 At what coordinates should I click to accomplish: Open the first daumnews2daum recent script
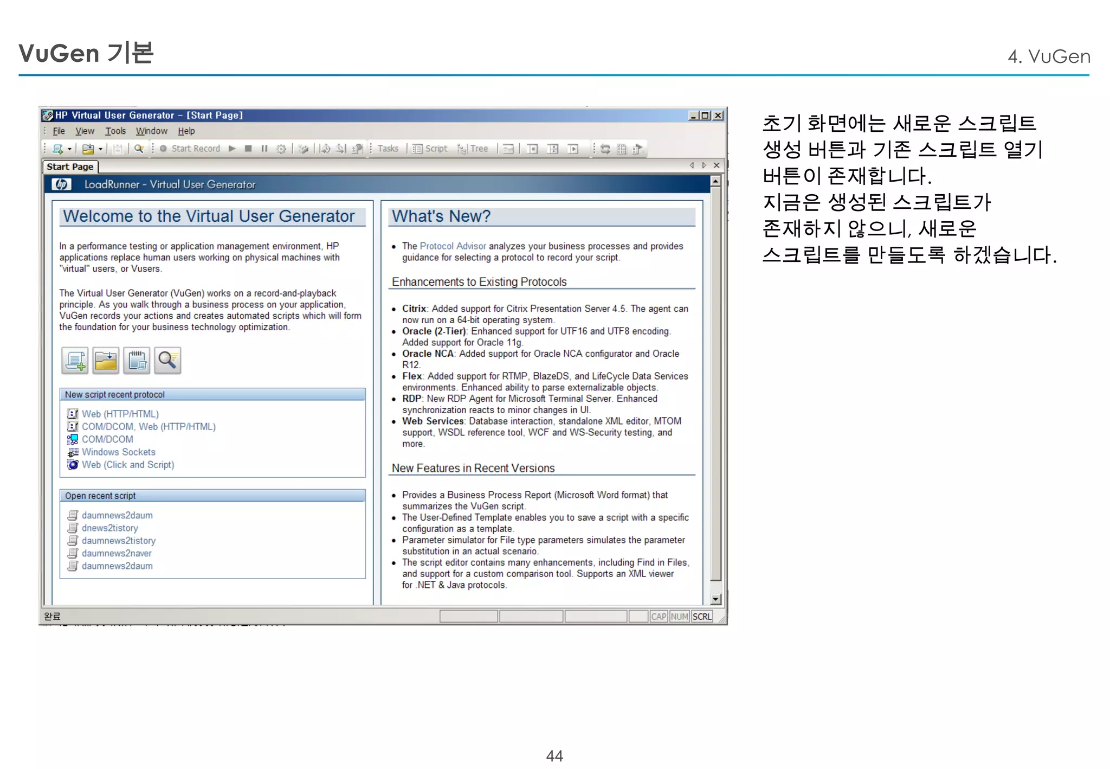pyautogui.click(x=117, y=515)
